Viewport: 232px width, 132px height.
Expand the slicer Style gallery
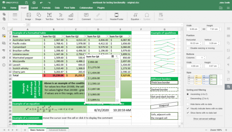(221, 80)
